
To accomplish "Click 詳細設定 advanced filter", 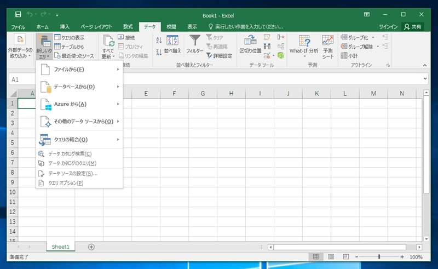I will [220, 56].
